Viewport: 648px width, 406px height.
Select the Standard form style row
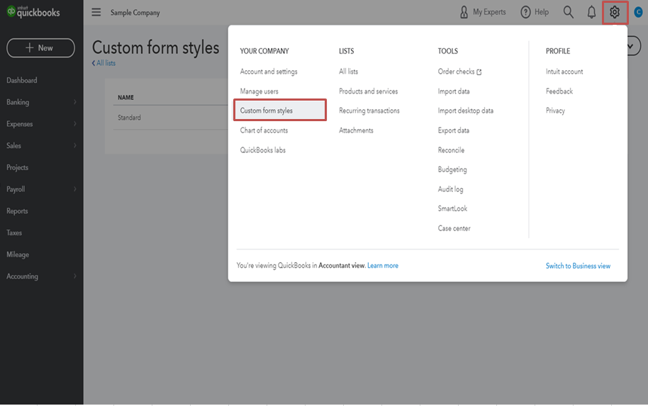coord(170,118)
